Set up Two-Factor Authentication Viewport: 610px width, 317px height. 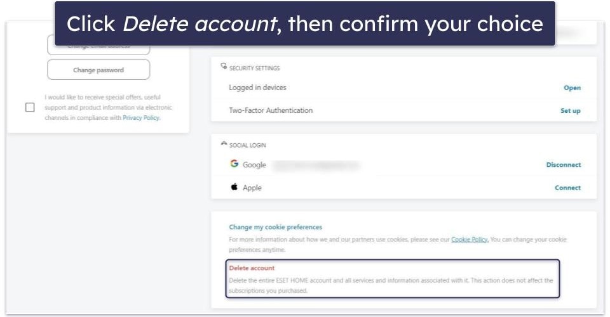571,110
